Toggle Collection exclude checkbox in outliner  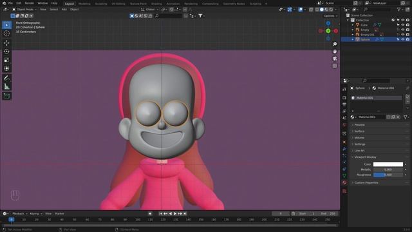coord(393,20)
